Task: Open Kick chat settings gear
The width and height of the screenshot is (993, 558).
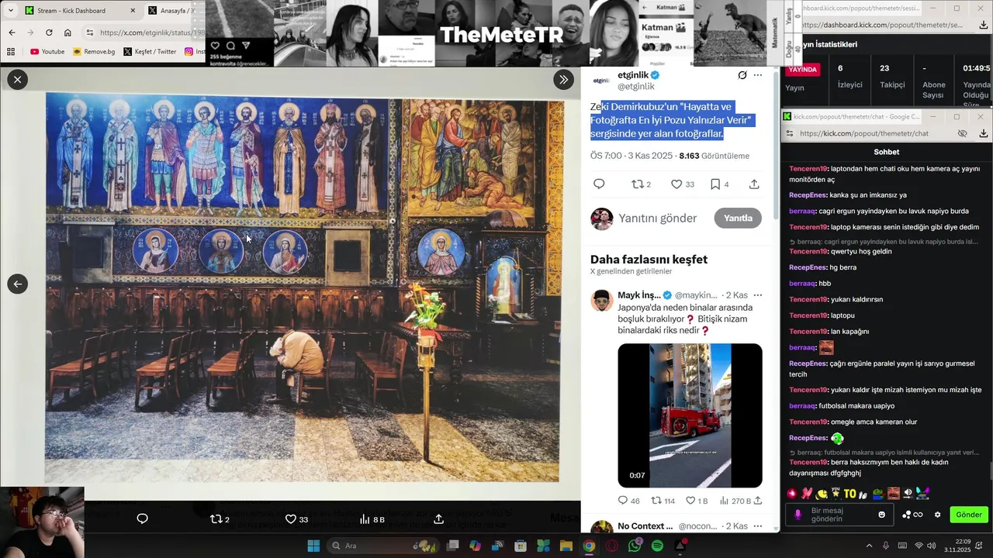Action: (x=937, y=515)
